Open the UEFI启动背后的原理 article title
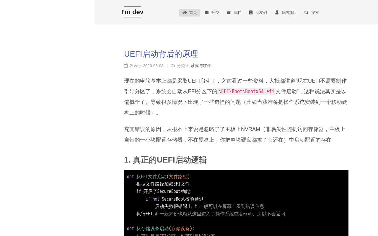The height and width of the screenshot is (236, 378). click(161, 54)
